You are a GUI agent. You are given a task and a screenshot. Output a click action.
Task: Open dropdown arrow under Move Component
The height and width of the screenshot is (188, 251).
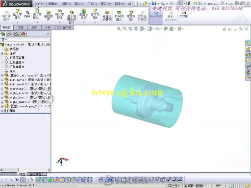pyautogui.click(x=59, y=23)
